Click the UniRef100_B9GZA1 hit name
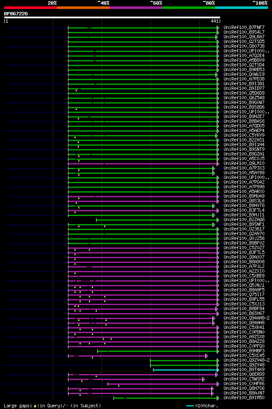This screenshot has height=409, width=272. tap(244, 154)
